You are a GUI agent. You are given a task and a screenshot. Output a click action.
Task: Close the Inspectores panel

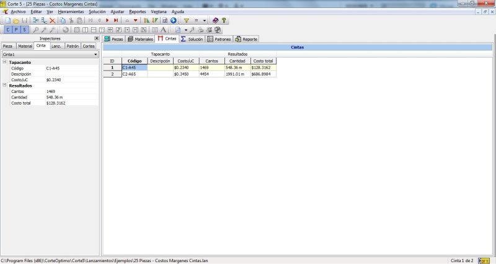pyautogui.click(x=96, y=38)
